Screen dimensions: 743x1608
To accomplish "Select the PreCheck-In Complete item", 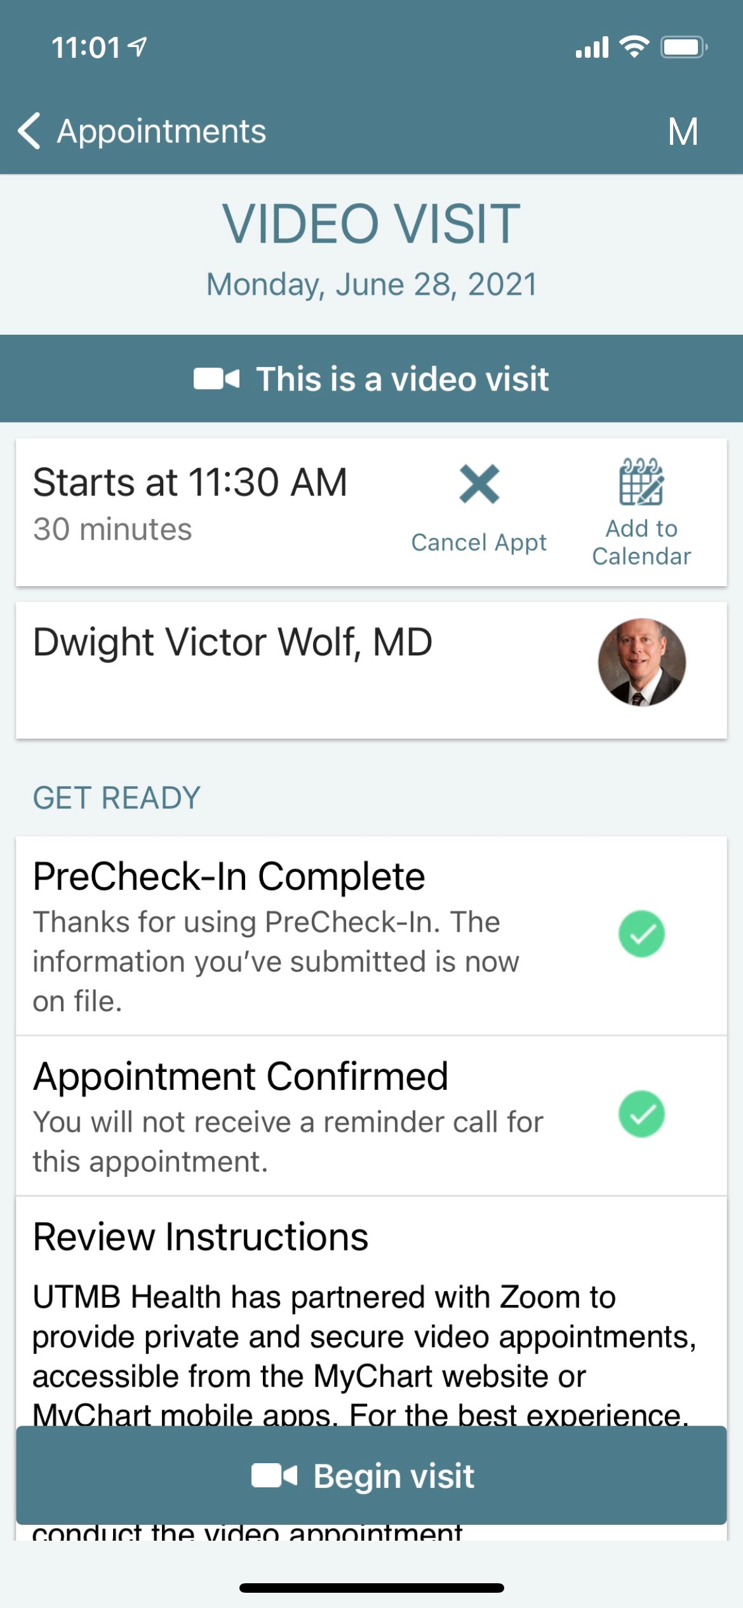I will tap(371, 936).
